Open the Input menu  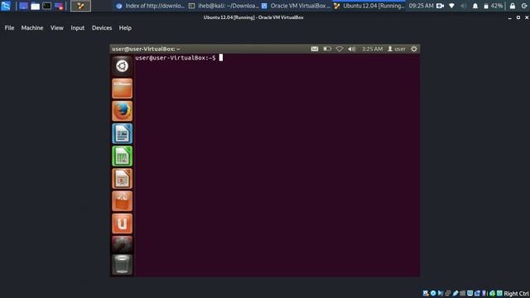(x=77, y=28)
